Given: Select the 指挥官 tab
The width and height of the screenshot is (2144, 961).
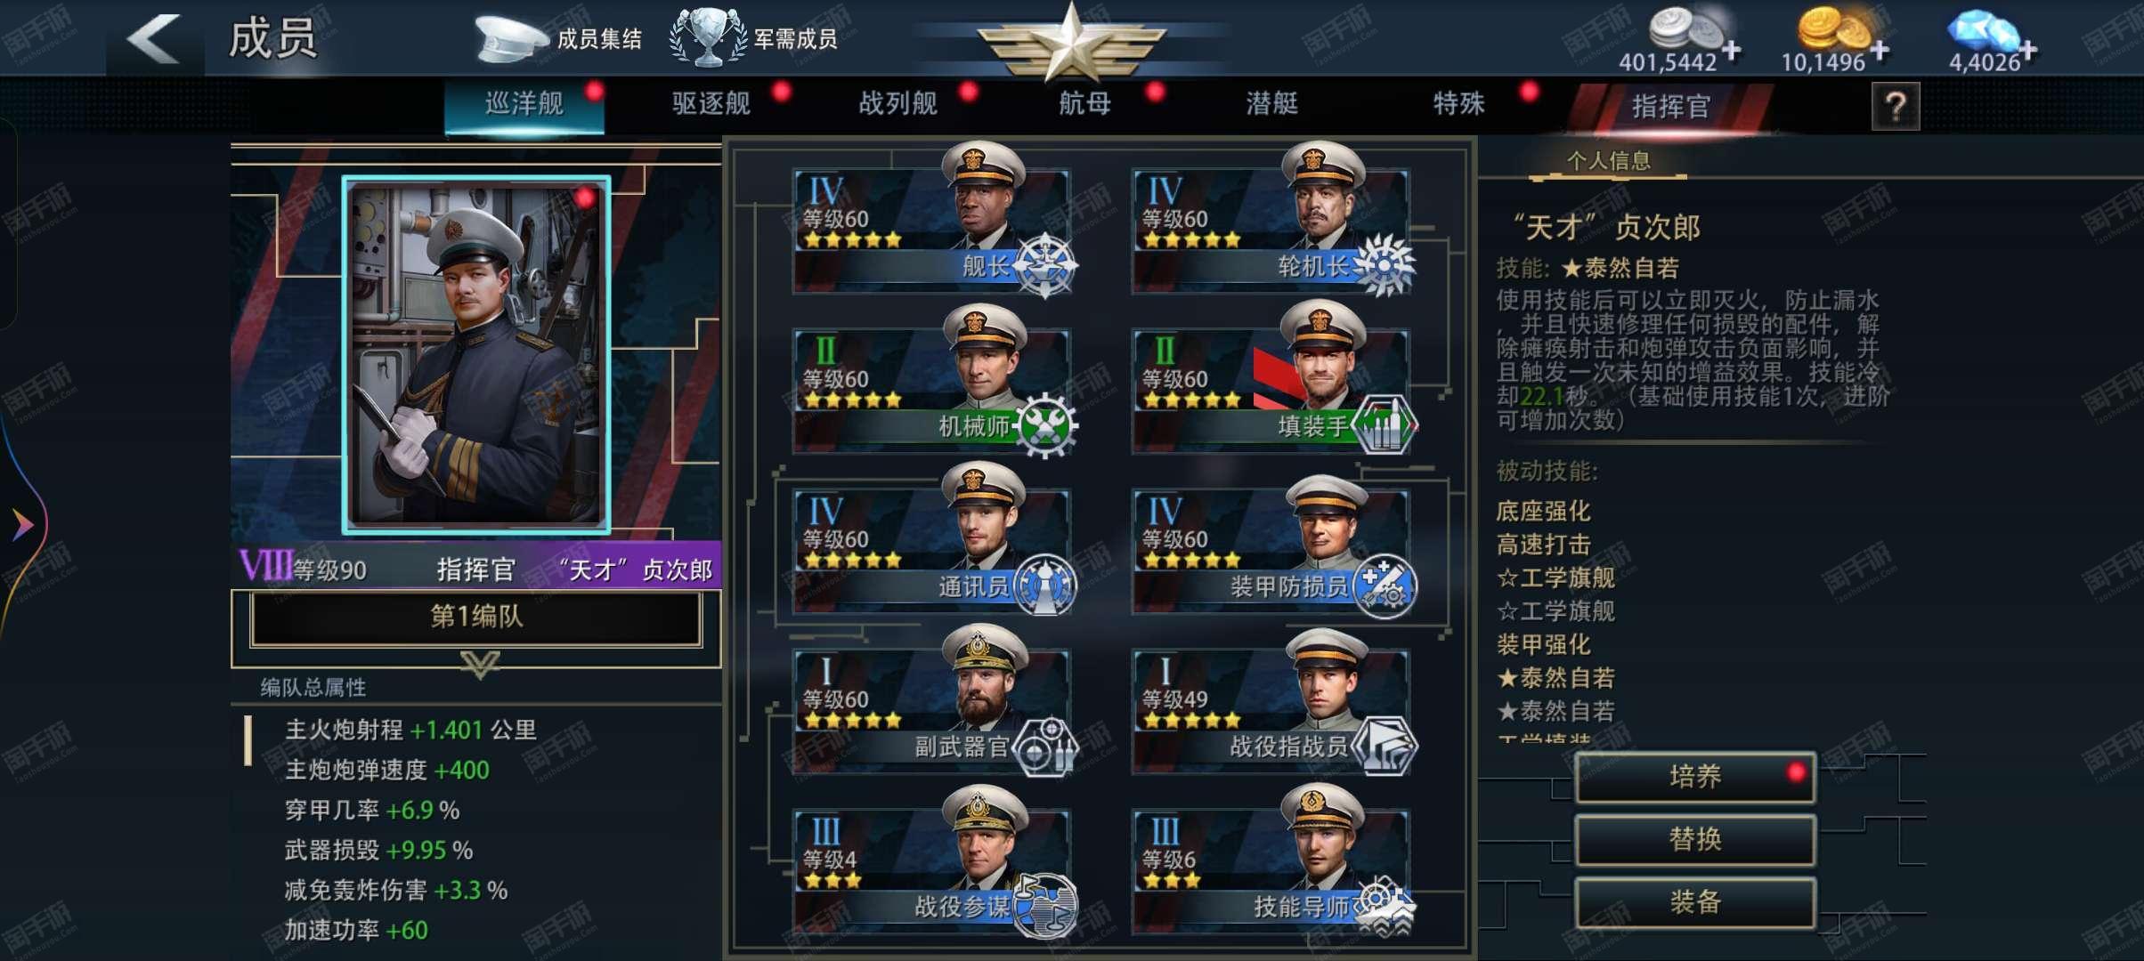Looking at the screenshot, I should pos(1670,107).
